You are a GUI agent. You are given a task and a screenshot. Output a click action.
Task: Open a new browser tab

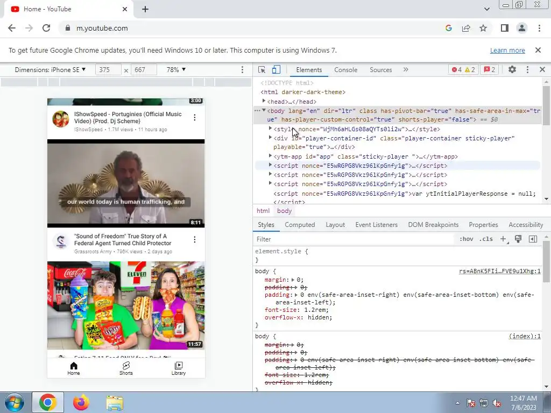(x=145, y=9)
